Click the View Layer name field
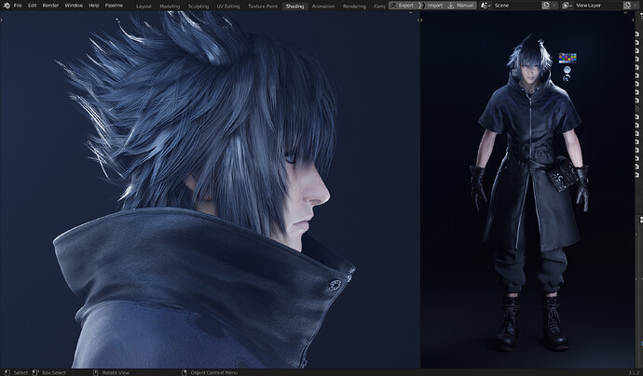643x376 pixels. [597, 6]
